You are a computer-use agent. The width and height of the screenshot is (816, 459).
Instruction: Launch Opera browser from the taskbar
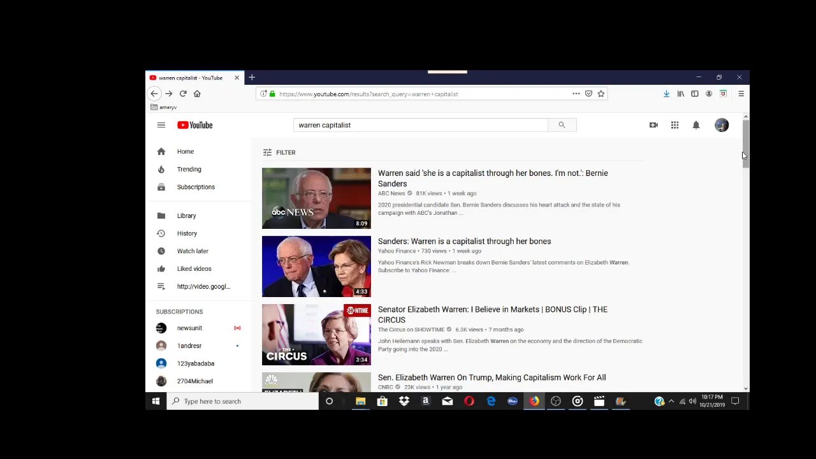(x=469, y=402)
